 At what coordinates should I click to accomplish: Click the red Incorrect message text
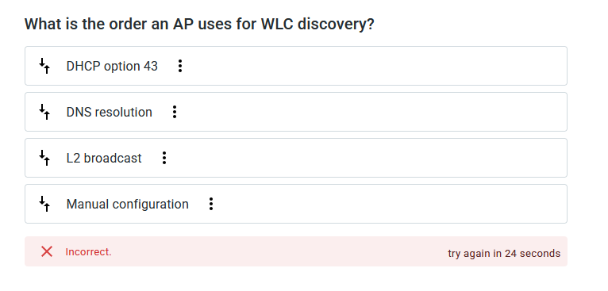(x=88, y=252)
